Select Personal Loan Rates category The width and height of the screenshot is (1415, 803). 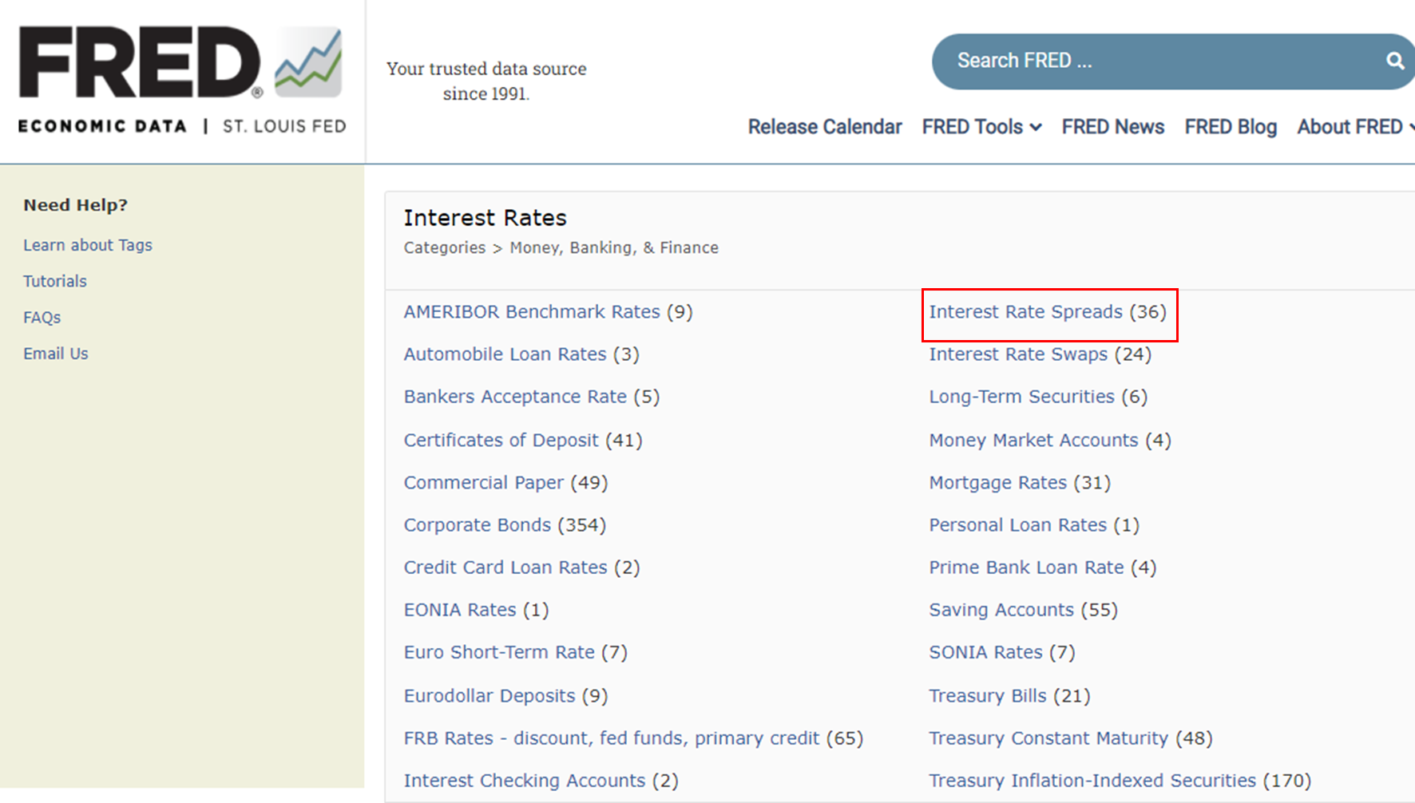coord(1017,524)
